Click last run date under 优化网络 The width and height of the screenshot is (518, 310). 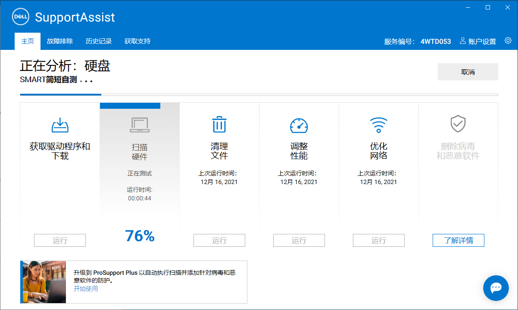pyautogui.click(x=379, y=182)
